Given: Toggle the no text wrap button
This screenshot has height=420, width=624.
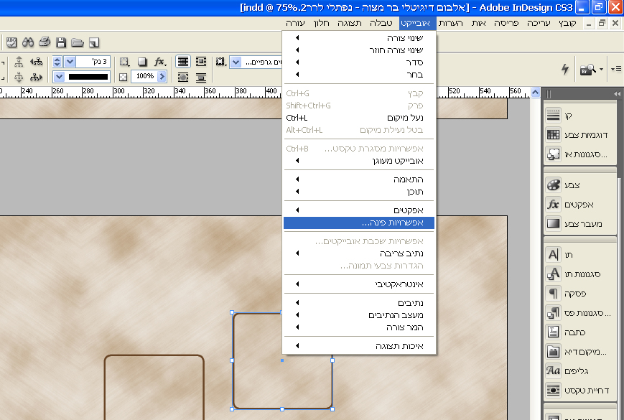Looking at the screenshot, I should coord(183,62).
